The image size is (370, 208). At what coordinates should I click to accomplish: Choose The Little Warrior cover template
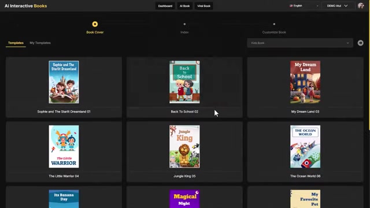[x=64, y=147]
